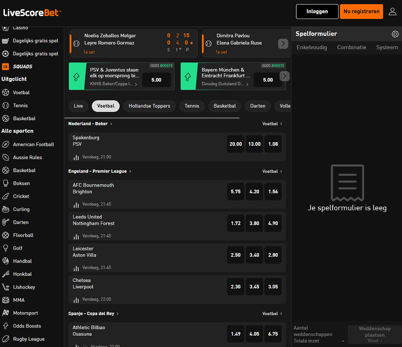Image resolution: width=402 pixels, height=347 pixels.
Task: Open KNVB Beker/Coppa boost details
Action: coord(114,84)
